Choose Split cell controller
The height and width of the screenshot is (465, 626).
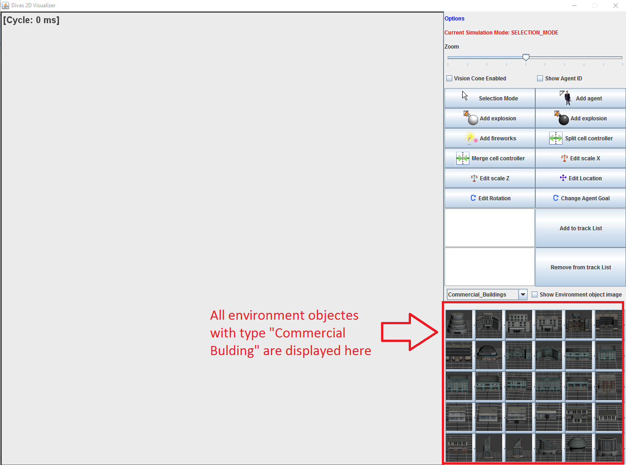coord(581,138)
